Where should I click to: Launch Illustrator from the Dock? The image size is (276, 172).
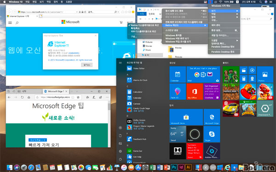click(x=188, y=167)
